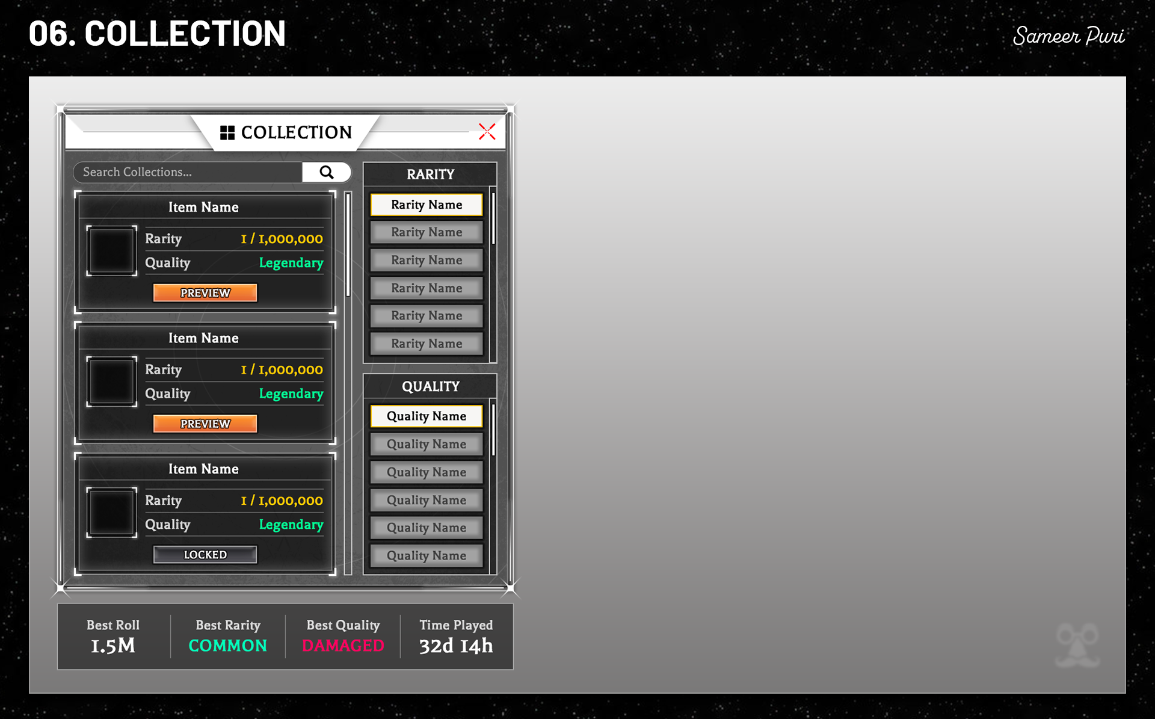This screenshot has width=1155, height=719.
Task: Click the Collection grid icon in the title
Action: tap(227, 132)
